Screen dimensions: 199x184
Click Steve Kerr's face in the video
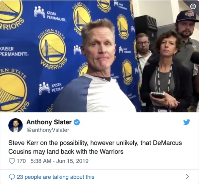click(100, 46)
